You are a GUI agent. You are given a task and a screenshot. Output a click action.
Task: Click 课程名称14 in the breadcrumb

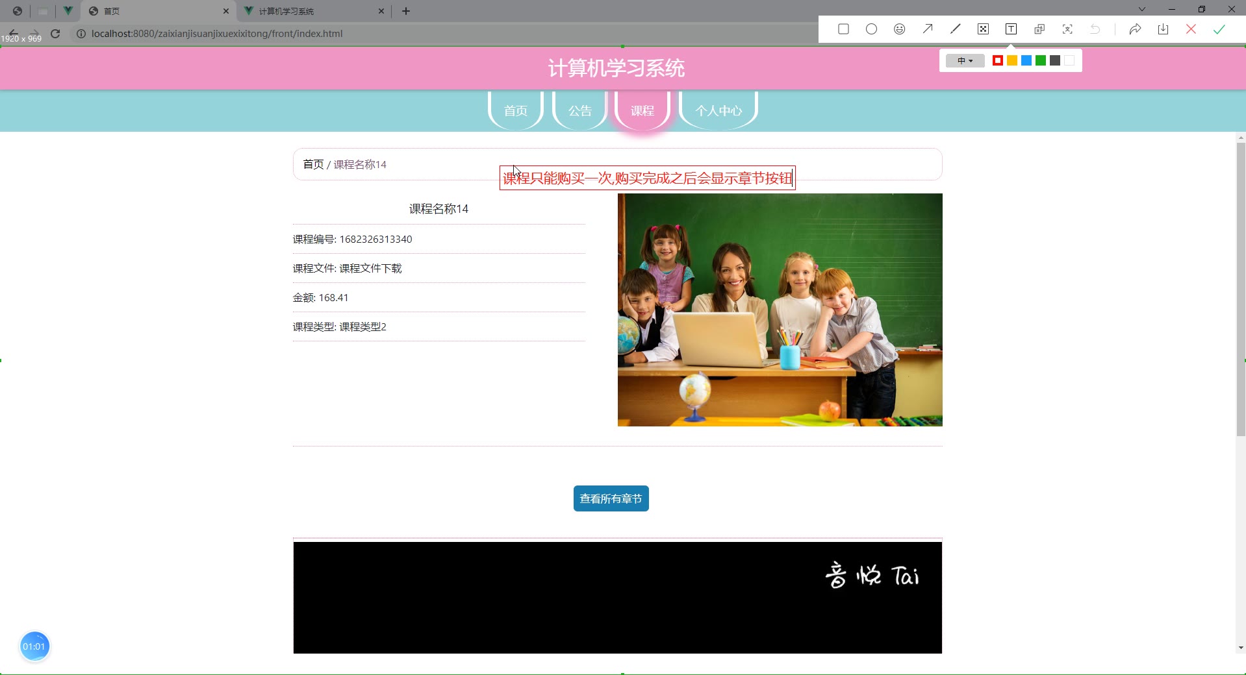click(x=360, y=164)
